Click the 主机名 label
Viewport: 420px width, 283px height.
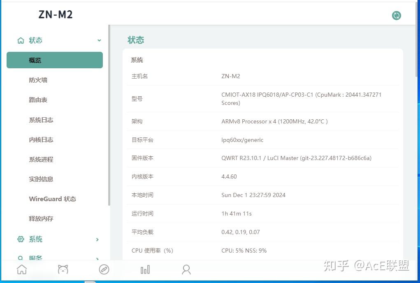coord(139,77)
